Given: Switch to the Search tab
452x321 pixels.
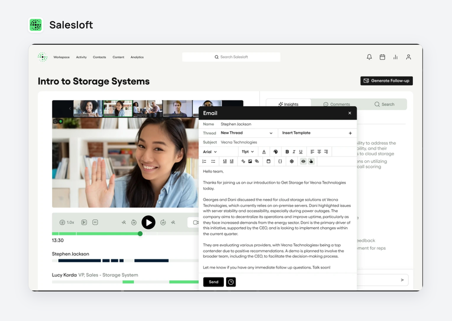Looking at the screenshot, I should tap(384, 104).
